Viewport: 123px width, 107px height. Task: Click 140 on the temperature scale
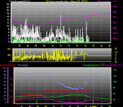click(x=115, y=70)
